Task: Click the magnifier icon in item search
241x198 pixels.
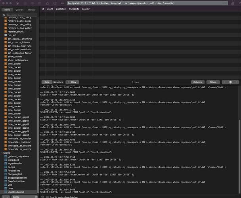Action: 4,15
